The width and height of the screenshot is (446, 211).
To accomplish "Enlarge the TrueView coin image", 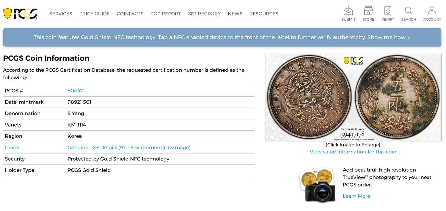I will point(353,97).
